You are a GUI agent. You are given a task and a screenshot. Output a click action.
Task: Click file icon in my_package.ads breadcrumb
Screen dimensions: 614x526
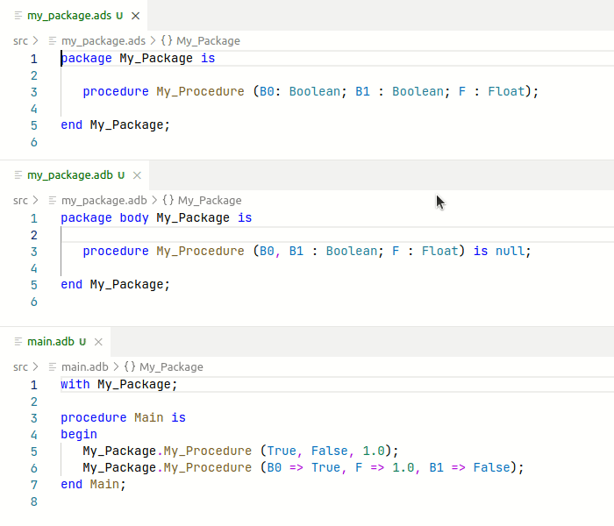pos(53,40)
